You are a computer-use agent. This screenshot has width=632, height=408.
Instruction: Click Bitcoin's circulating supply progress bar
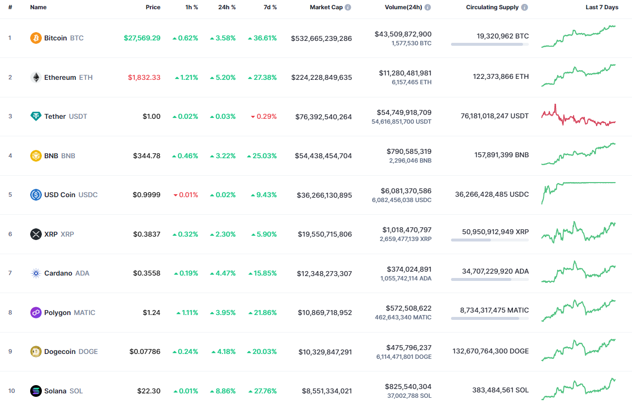tap(489, 44)
